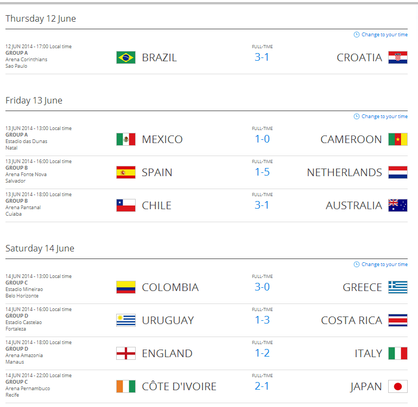Select the COLOMBIA team name
This screenshot has height=407, width=418.
[170, 287]
